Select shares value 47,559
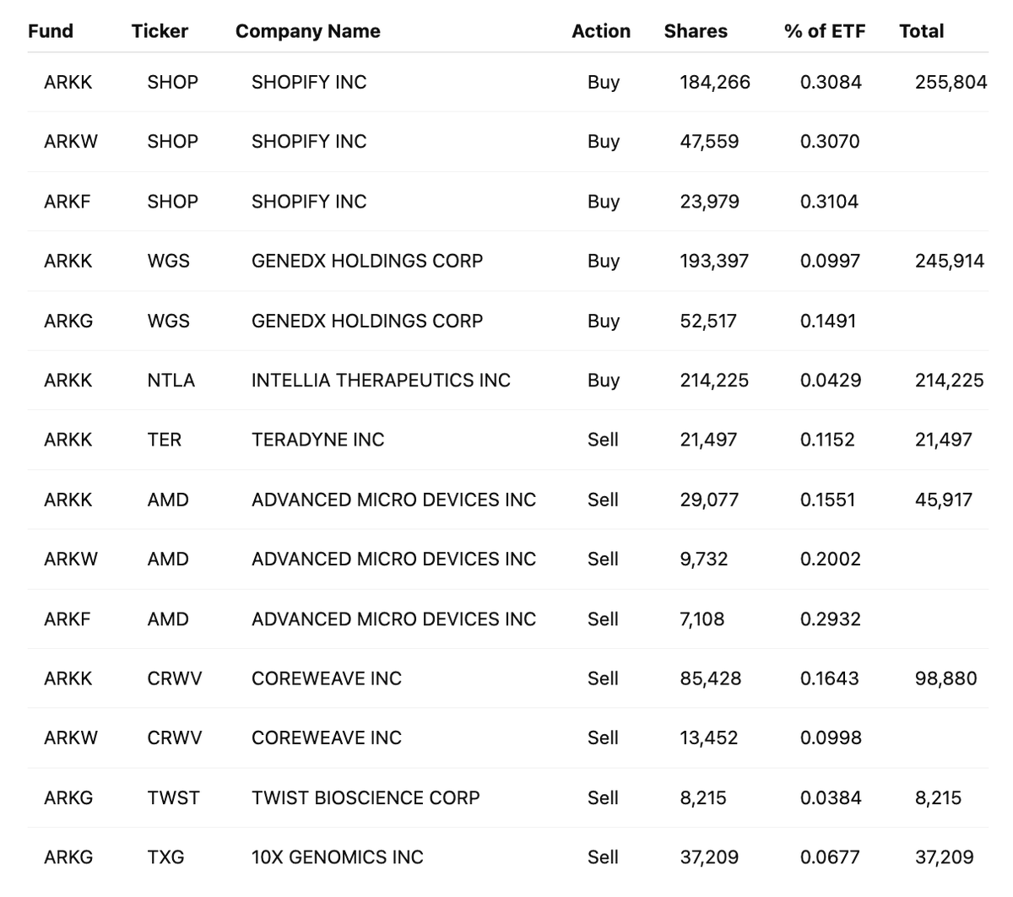 709,141
